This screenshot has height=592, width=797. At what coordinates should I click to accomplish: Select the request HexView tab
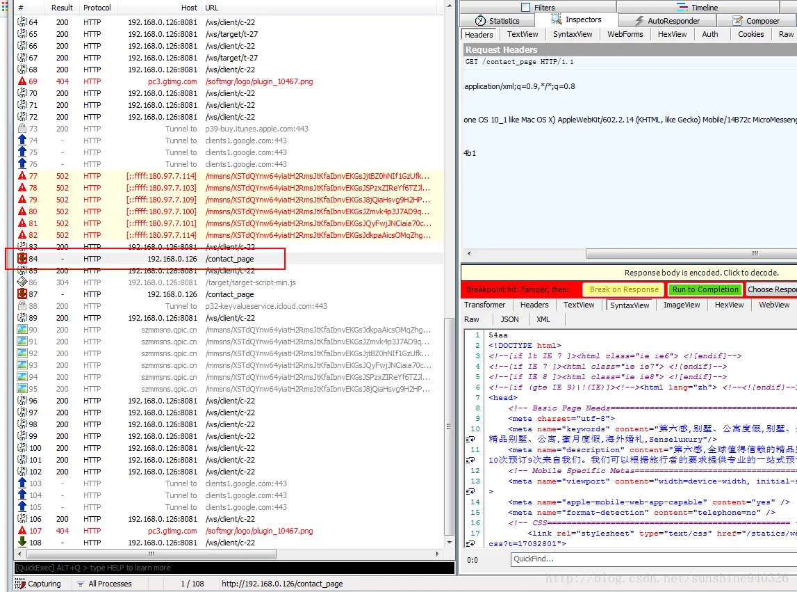(x=672, y=34)
